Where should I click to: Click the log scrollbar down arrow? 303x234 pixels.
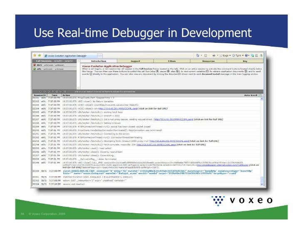[x=262, y=184]
